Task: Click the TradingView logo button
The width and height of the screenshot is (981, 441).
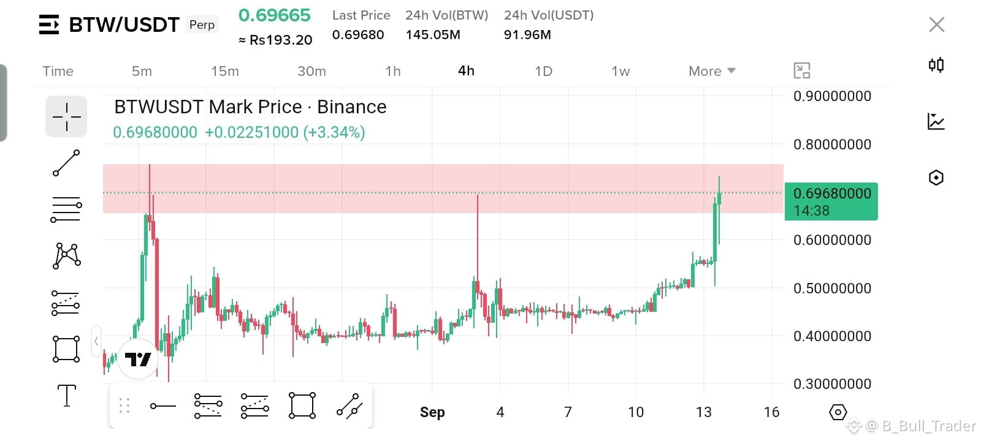Action: [x=138, y=359]
